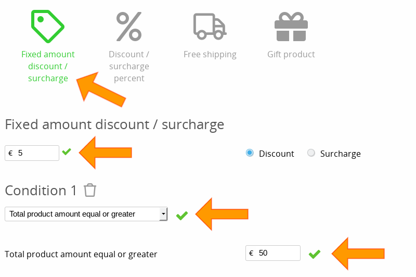Open the Fixed amount discount / surcharge tab label

click(48, 66)
